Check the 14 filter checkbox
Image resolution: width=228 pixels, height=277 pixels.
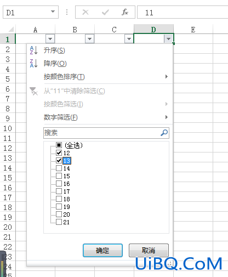[59, 168]
